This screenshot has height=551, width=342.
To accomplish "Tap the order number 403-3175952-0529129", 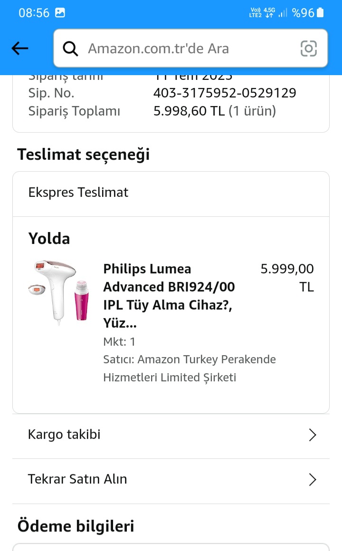I will [x=225, y=93].
